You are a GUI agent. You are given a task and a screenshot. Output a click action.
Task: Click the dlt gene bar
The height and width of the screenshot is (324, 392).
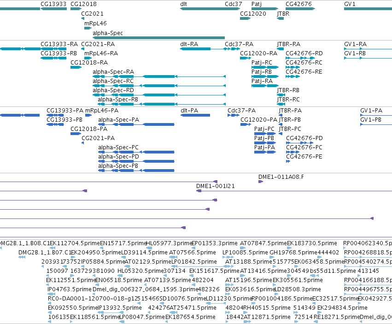click(x=210, y=9)
